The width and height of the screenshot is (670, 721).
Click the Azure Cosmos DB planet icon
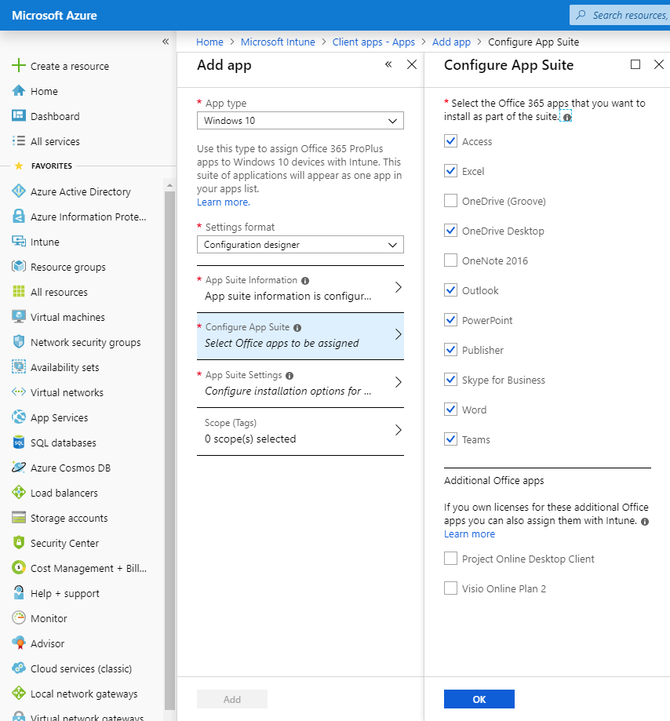tap(19, 467)
